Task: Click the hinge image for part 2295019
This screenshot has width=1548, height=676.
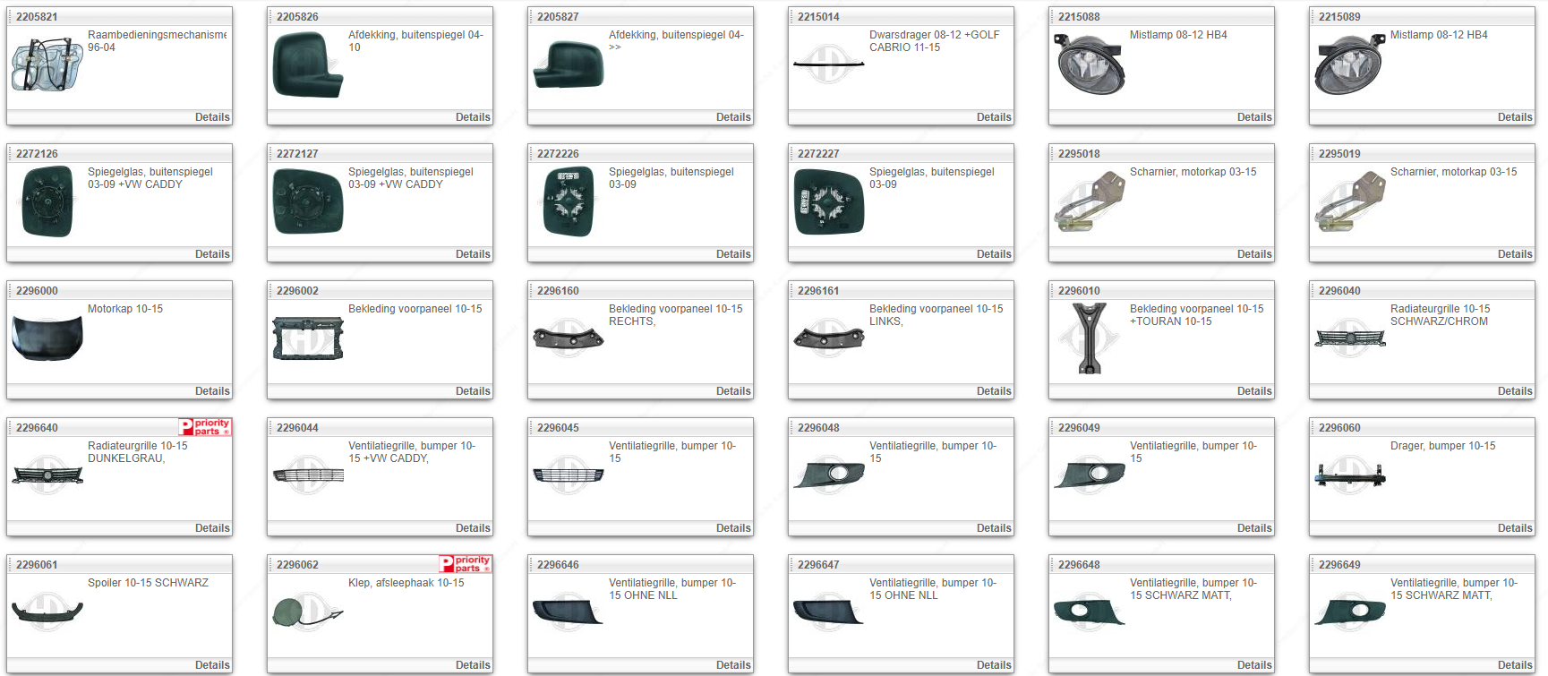Action: click(1349, 201)
